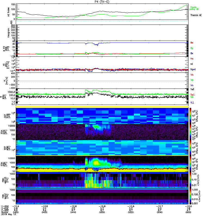204x218 pixels.
Task: Select the black Te parallel legend label
Action: 192,89
